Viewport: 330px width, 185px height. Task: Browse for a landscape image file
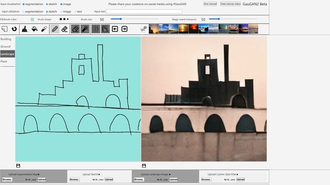coord(139,179)
